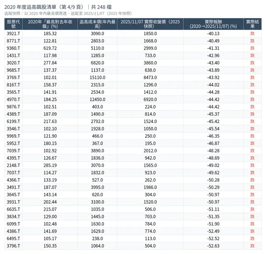Click the value 285.19 in the 2148.T row
The image size is (266, 254).
pos(50,165)
